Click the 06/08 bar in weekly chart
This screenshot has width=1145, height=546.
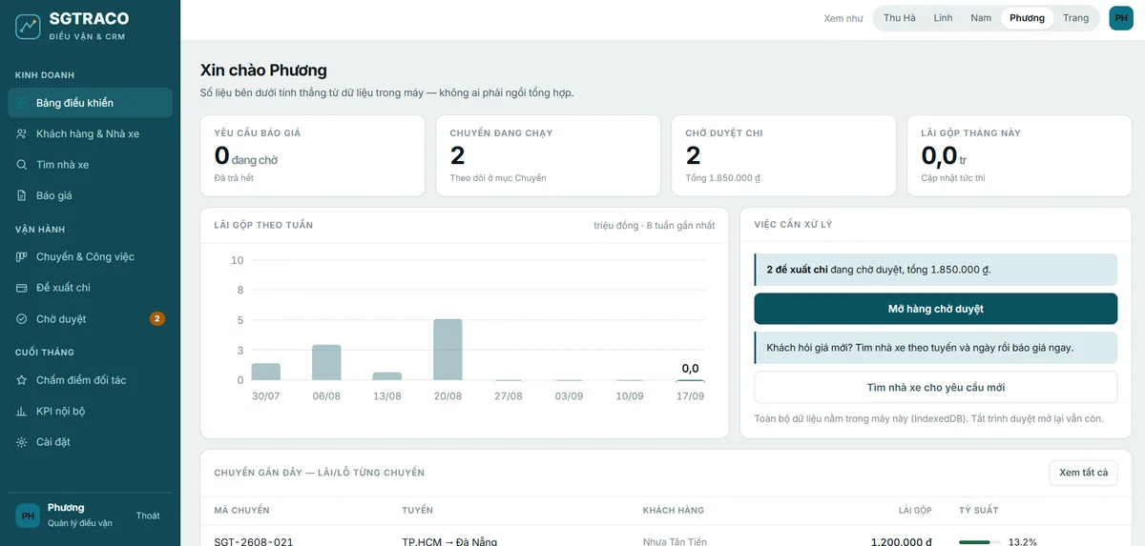[x=326, y=363]
